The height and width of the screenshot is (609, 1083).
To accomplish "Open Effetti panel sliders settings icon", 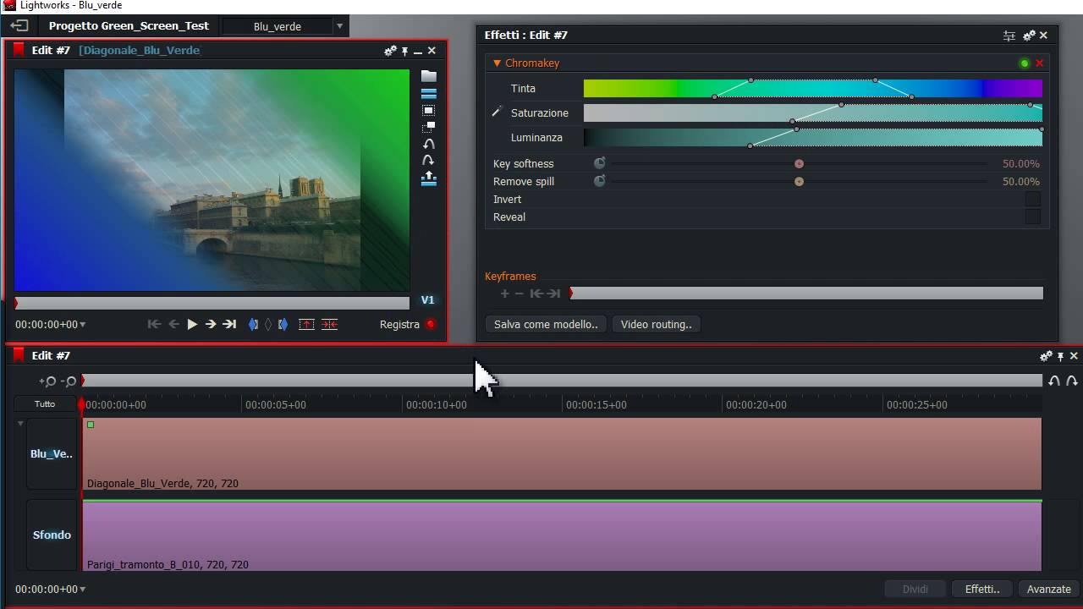I will click(x=1009, y=36).
